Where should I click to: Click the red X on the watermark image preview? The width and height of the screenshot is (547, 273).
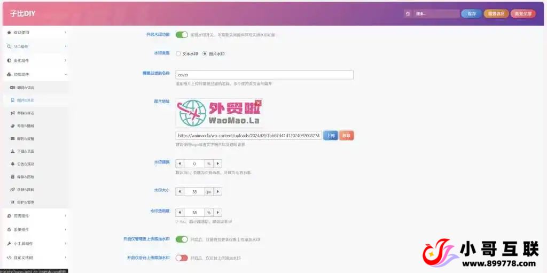(258, 103)
